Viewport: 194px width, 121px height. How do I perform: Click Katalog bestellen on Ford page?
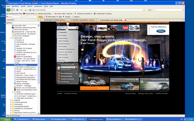point(66,76)
